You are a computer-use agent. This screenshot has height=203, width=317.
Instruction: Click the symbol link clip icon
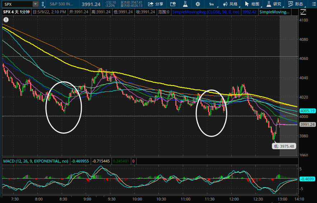point(43,4)
